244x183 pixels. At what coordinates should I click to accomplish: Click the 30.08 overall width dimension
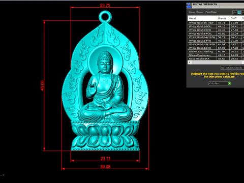105,167
